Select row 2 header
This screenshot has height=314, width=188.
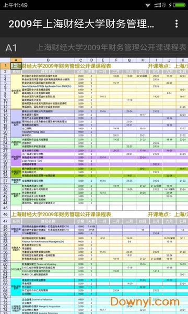click(5, 72)
